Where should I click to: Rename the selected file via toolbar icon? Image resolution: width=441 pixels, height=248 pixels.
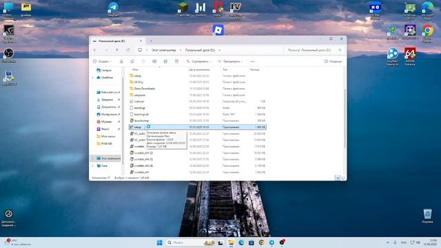pos(154,61)
